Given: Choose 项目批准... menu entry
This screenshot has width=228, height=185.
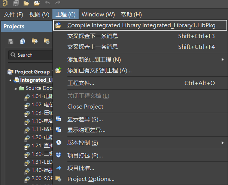Looking at the screenshot, I should click(x=140, y=168).
